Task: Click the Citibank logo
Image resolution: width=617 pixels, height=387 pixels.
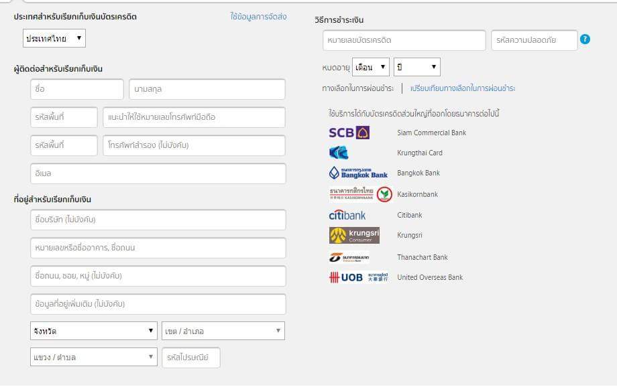Action: pyautogui.click(x=347, y=215)
